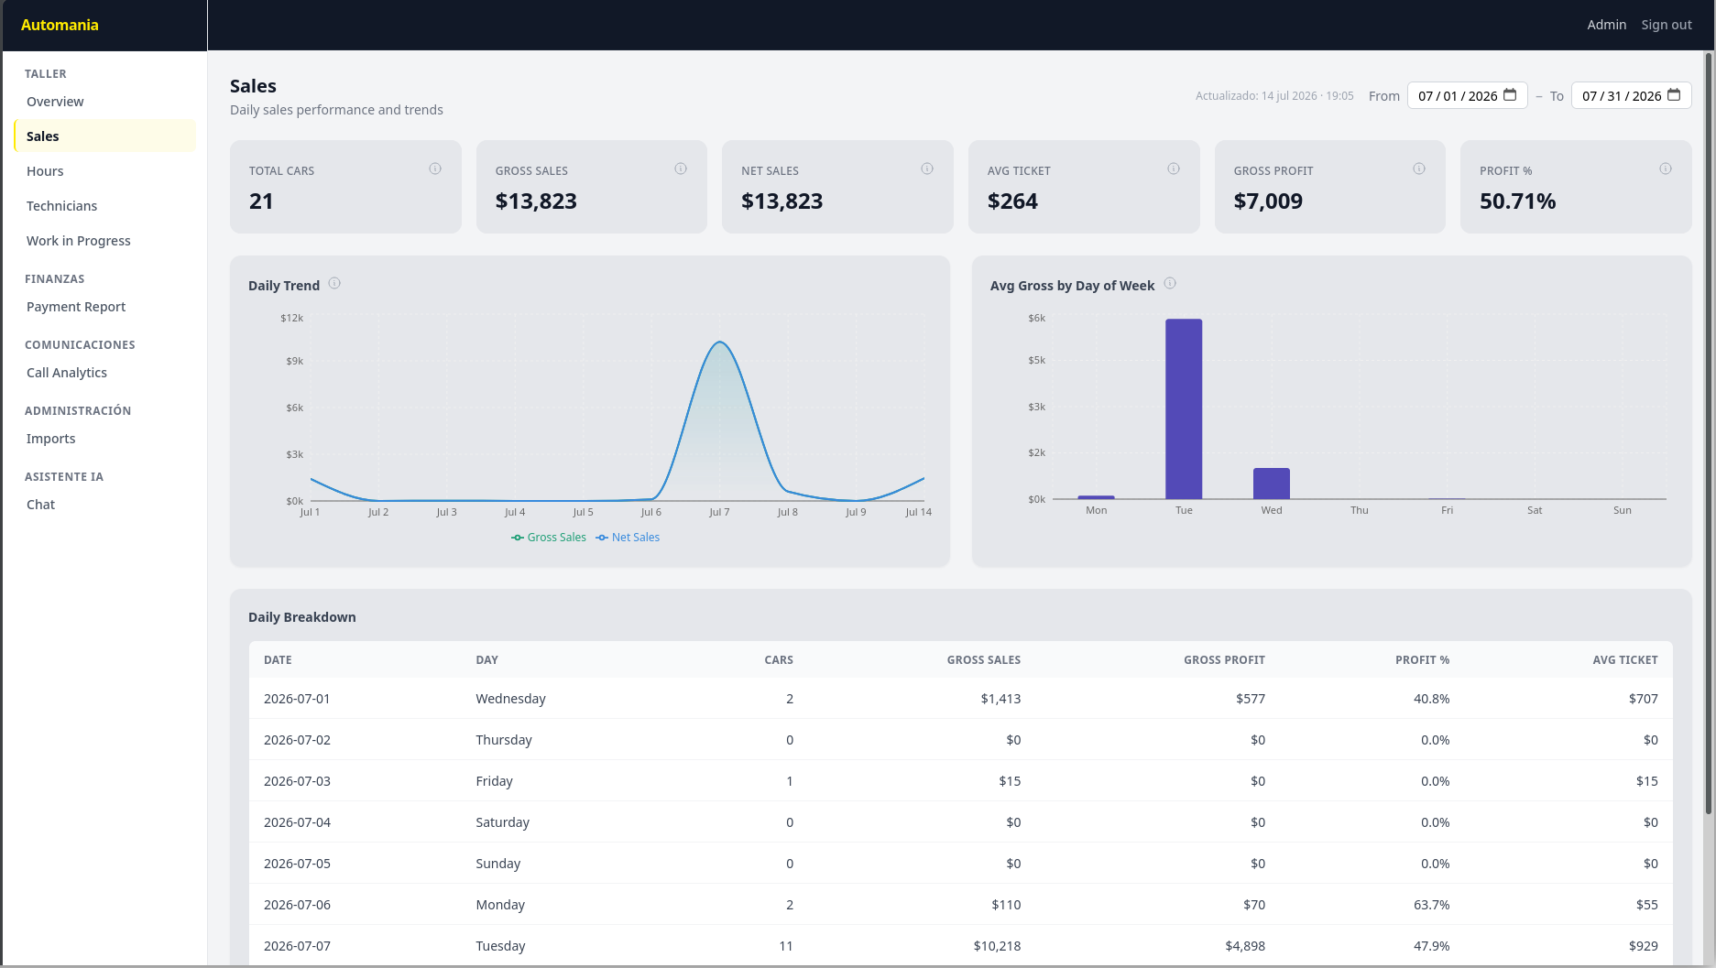The width and height of the screenshot is (1716, 968).
Task: Click the Actualizado timestamp text
Action: pyautogui.click(x=1274, y=96)
